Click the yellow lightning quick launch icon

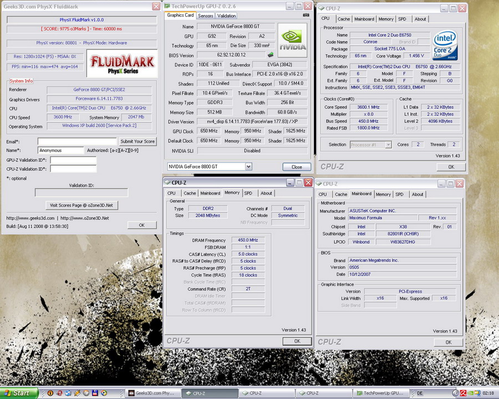click(x=77, y=393)
